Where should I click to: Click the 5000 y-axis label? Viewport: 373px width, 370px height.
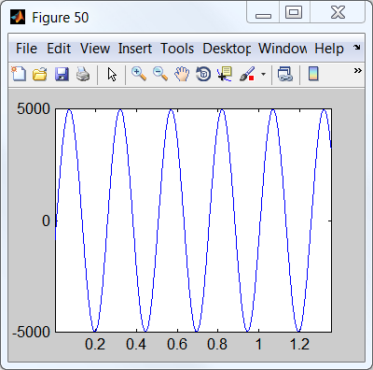point(34,109)
